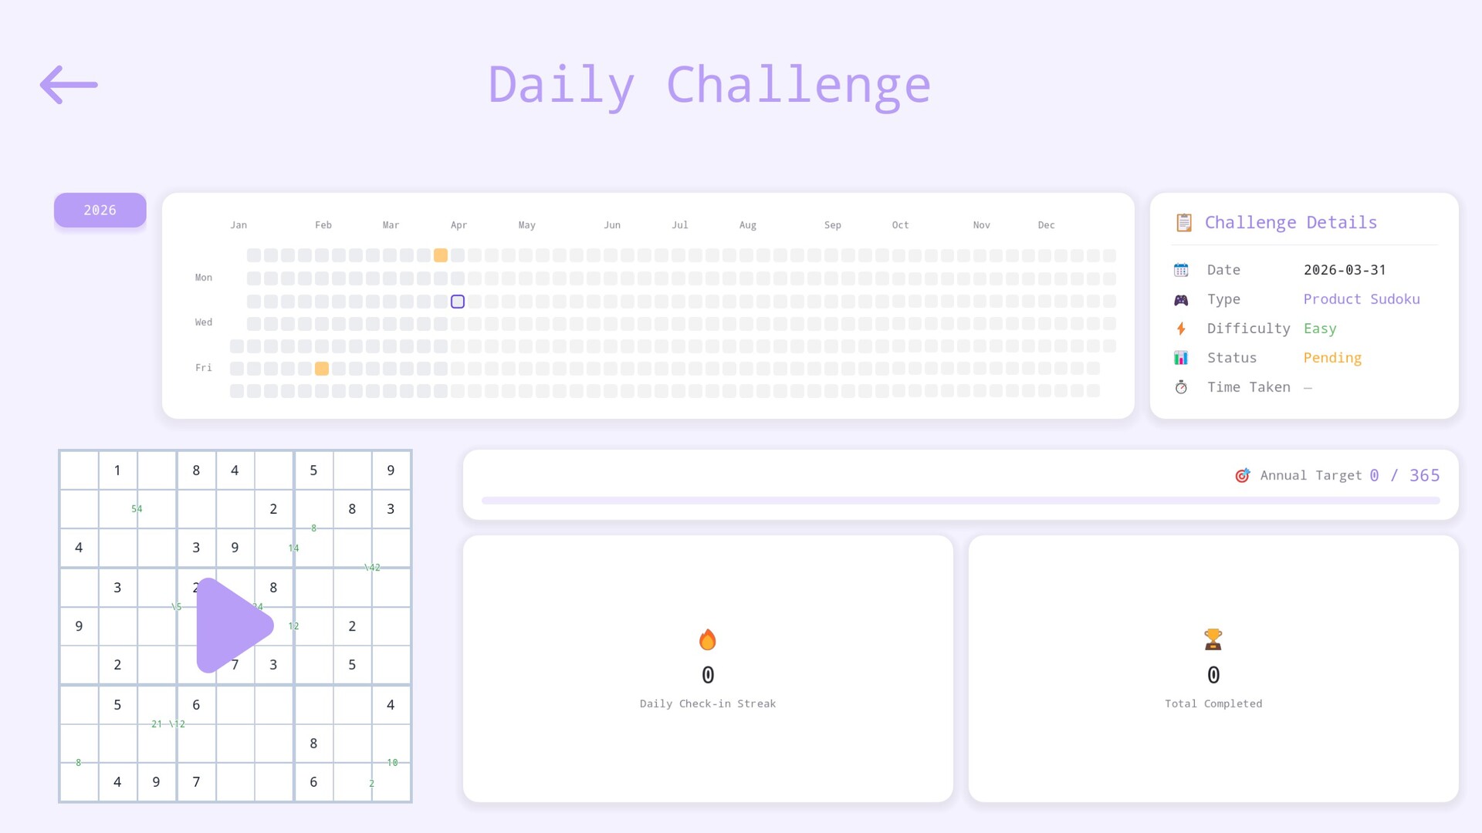This screenshot has width=1482, height=833.
Task: Click the Pending status label
Action: 1332,358
